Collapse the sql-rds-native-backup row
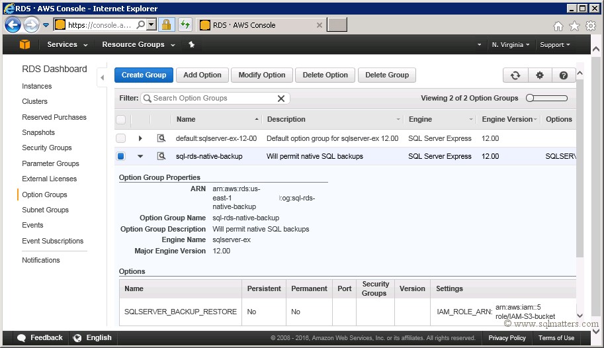Image resolution: width=604 pixels, height=348 pixels. point(140,156)
